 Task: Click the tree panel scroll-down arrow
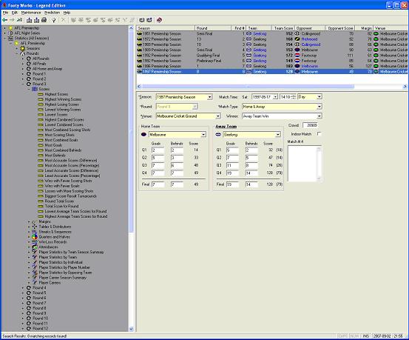click(131, 329)
